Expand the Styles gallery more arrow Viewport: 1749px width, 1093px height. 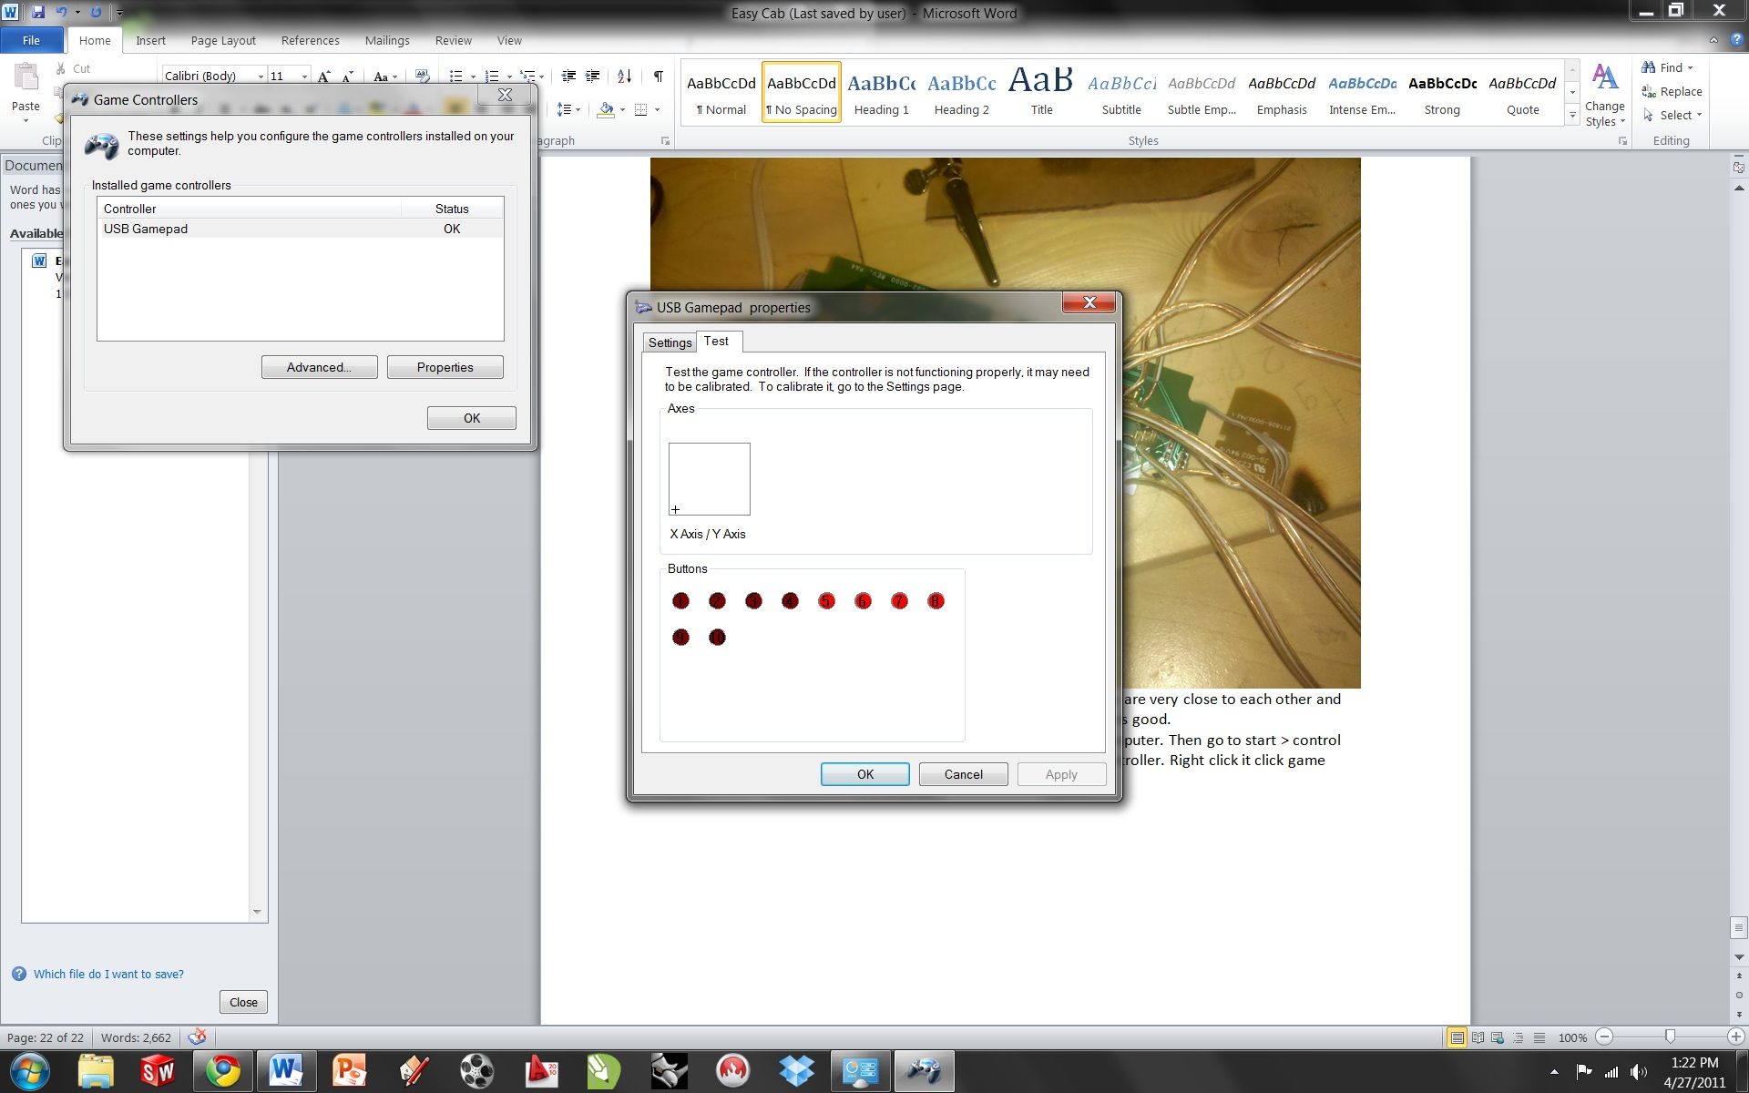(x=1572, y=115)
